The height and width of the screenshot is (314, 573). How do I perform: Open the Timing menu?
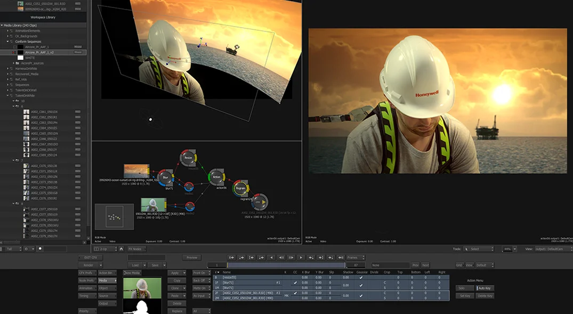[87, 296]
